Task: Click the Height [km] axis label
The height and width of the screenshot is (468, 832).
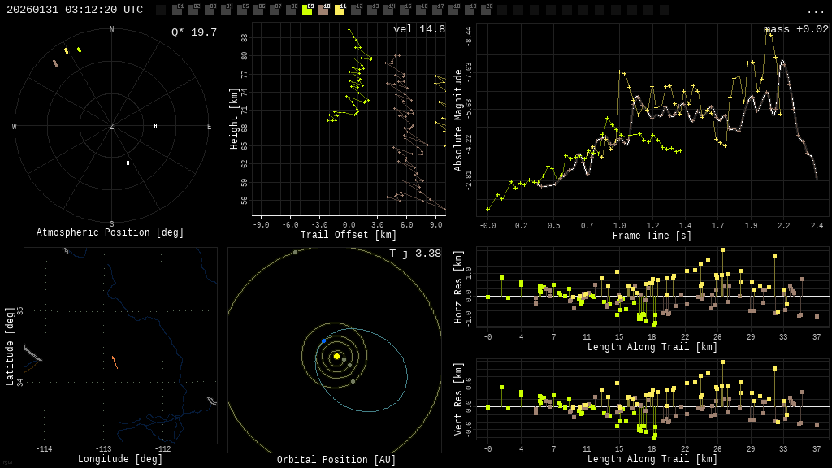Action: pyautogui.click(x=234, y=119)
